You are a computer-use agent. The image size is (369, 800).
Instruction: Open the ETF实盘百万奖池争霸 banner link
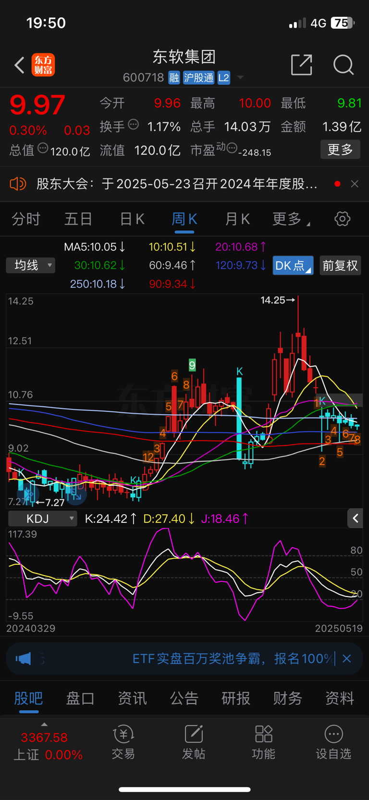[x=232, y=659]
